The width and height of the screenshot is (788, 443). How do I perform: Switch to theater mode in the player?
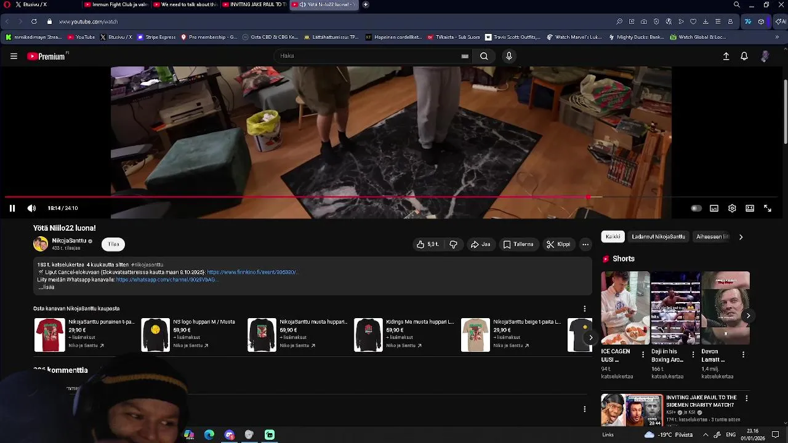click(750, 209)
